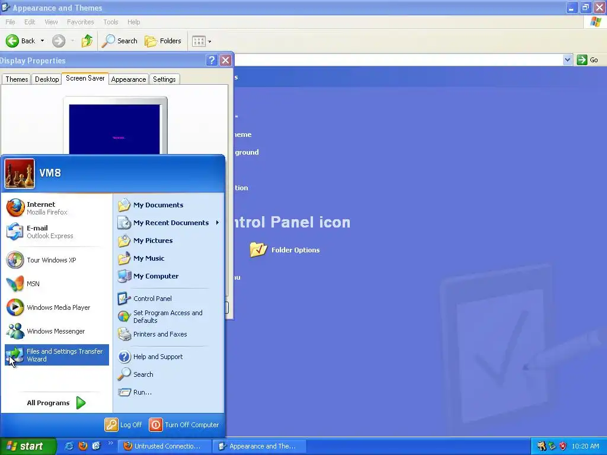Image resolution: width=607 pixels, height=455 pixels.
Task: Click inside the address bar field
Action: [x=399, y=60]
